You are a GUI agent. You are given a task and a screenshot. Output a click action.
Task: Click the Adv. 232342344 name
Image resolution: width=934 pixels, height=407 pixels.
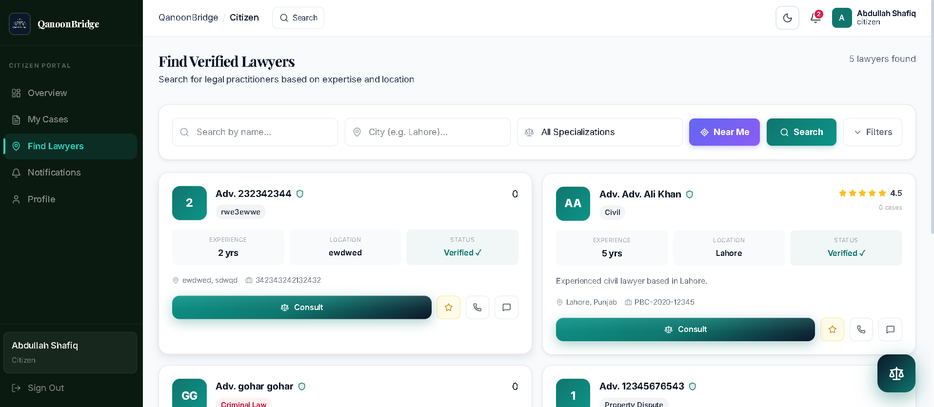(x=254, y=194)
